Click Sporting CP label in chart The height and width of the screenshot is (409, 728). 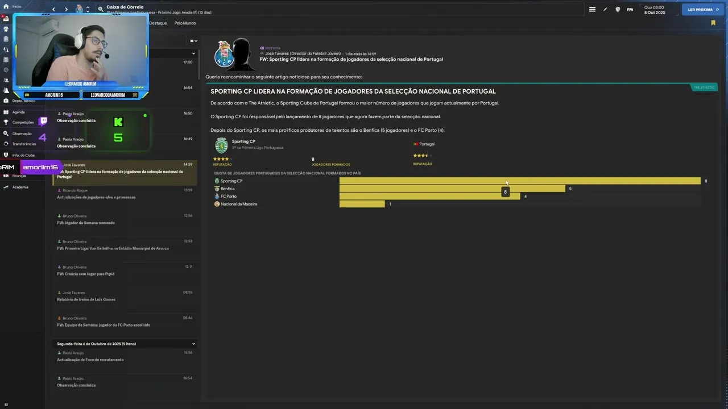click(231, 181)
